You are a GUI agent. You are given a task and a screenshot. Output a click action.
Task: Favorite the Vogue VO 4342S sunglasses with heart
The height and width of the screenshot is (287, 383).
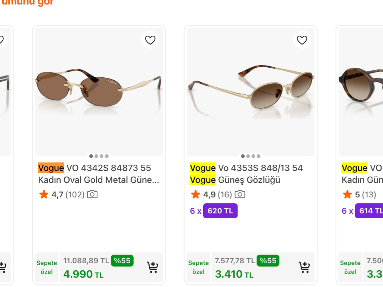click(150, 40)
